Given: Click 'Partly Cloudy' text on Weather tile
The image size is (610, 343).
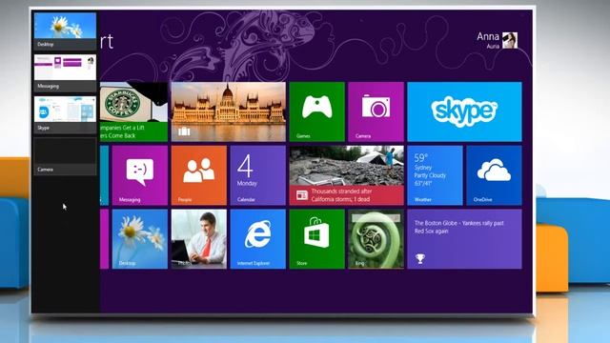Looking at the screenshot, I should pyautogui.click(x=430, y=175).
